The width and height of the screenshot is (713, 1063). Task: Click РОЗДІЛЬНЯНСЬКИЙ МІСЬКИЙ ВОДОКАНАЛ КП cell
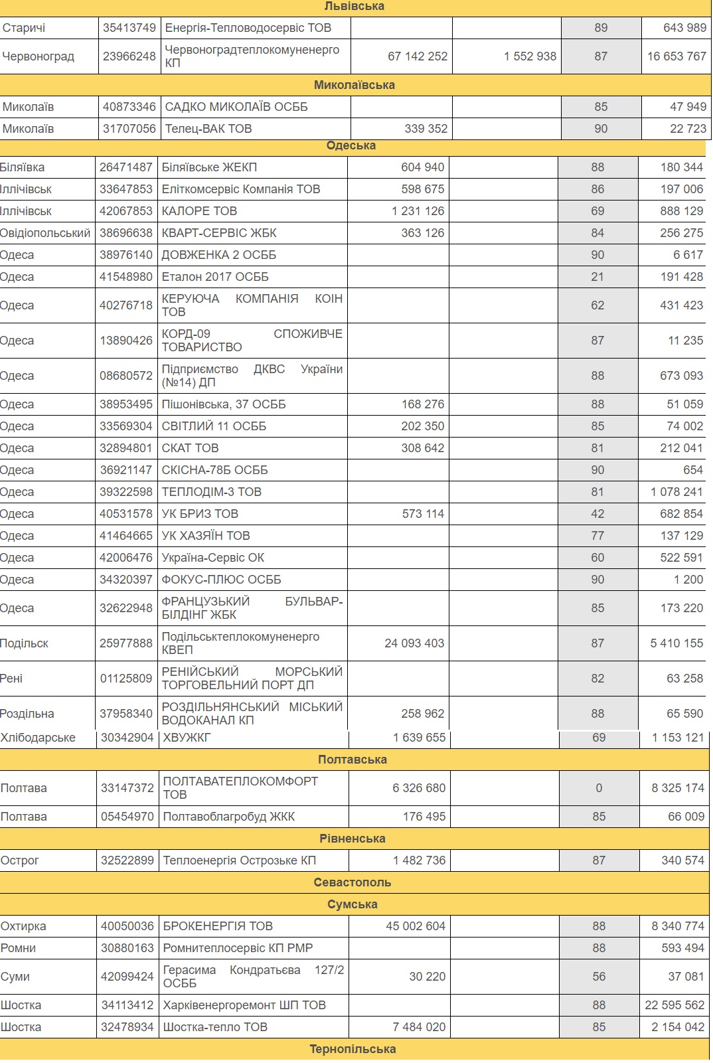point(252,714)
